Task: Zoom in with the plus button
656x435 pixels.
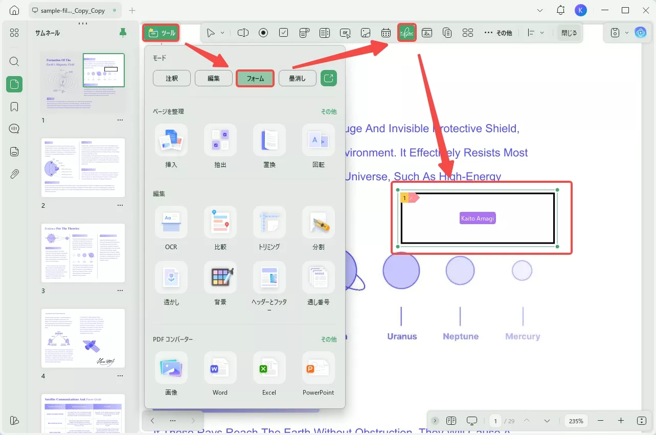Action: click(x=621, y=421)
